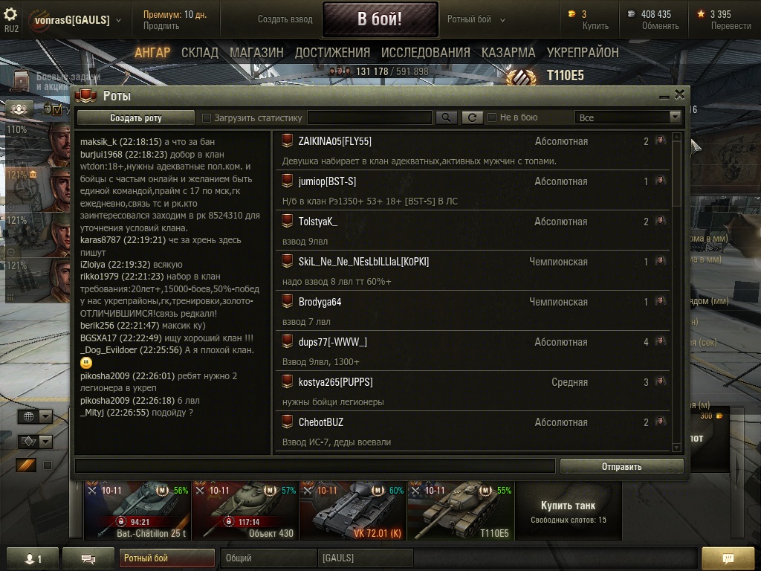Viewport: 761px width, 571px height.
Task: Click the company list vertical scrollbar
Action: tap(676, 292)
